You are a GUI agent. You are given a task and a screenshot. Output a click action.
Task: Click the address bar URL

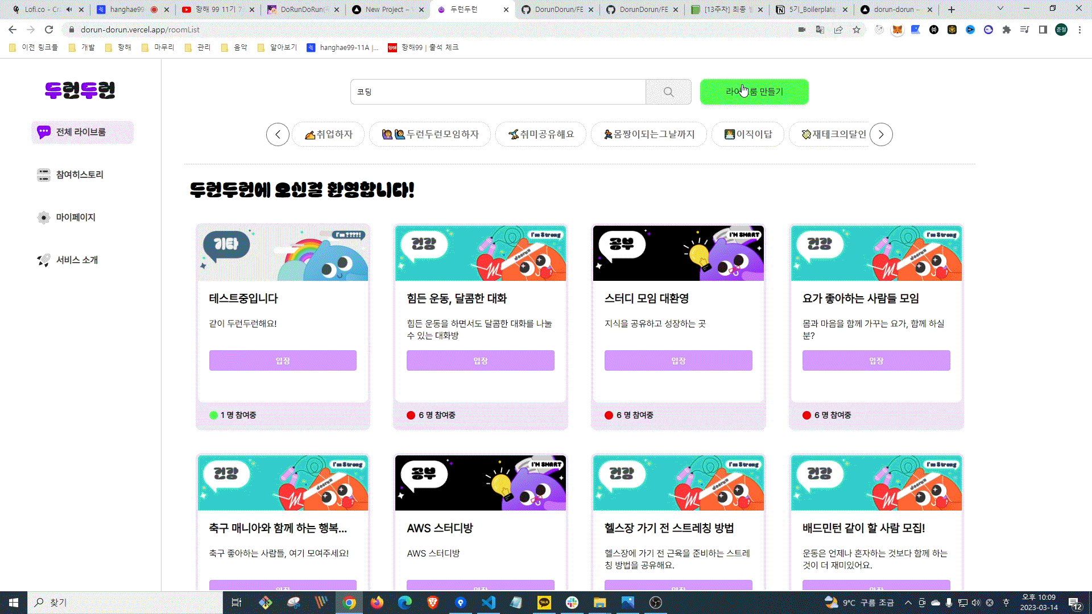140,30
